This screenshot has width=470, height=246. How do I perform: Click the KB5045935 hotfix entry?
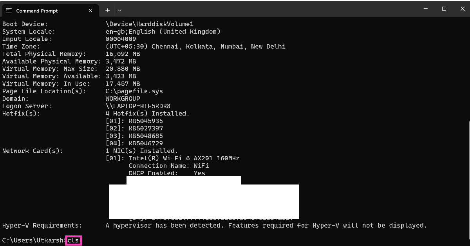(x=146, y=121)
